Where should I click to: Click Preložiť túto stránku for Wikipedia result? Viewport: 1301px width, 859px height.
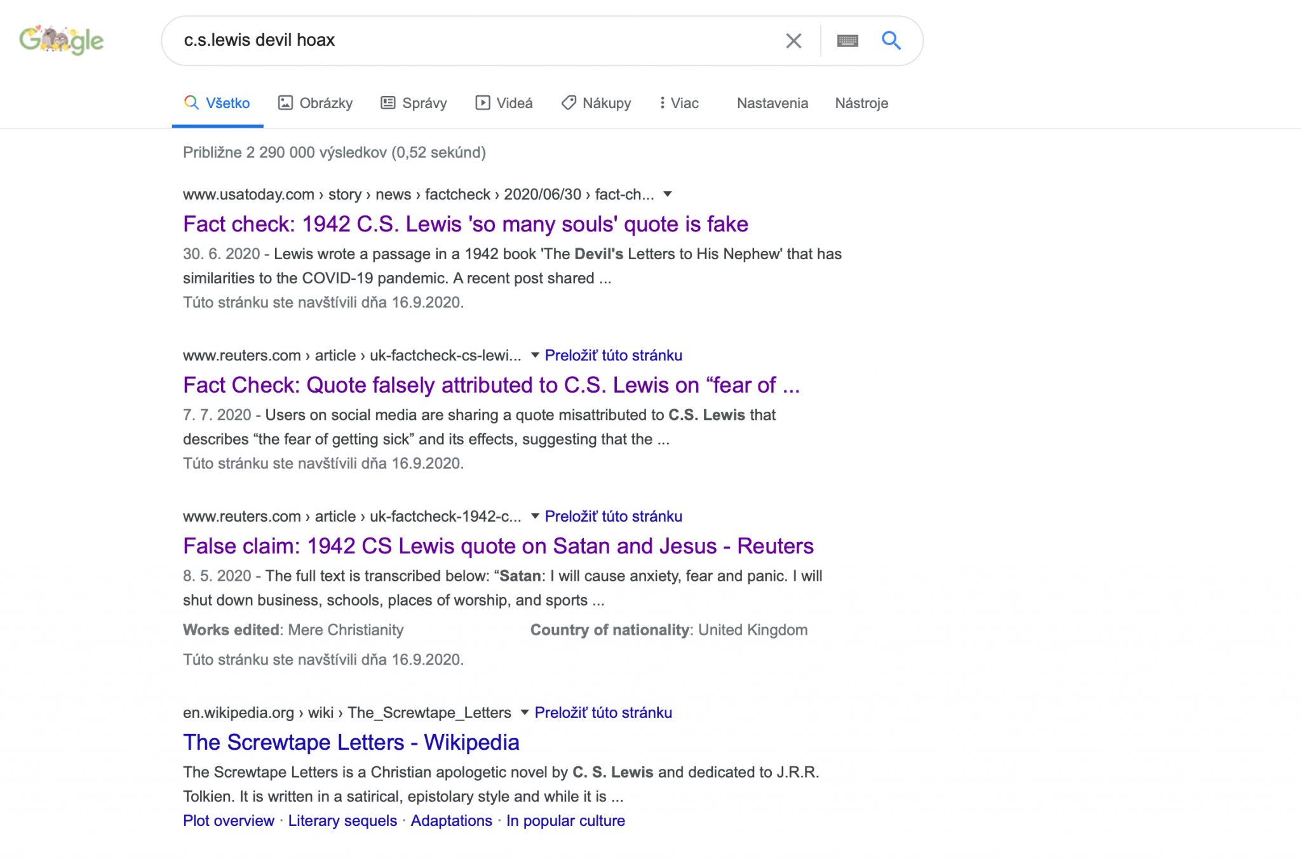click(x=603, y=712)
